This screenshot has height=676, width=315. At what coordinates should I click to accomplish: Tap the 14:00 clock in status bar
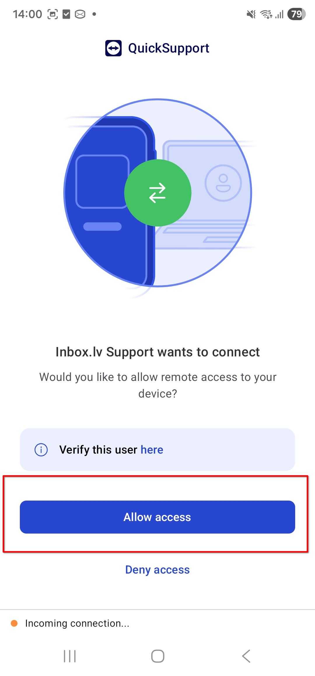[x=27, y=14]
